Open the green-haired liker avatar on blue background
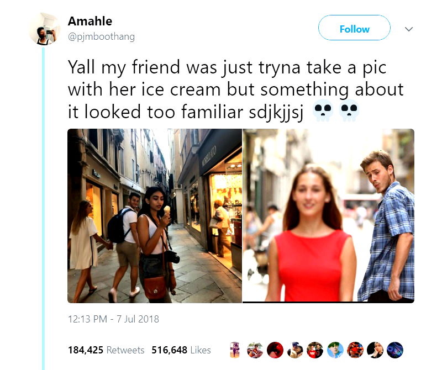This screenshot has height=370, width=442. 335,350
